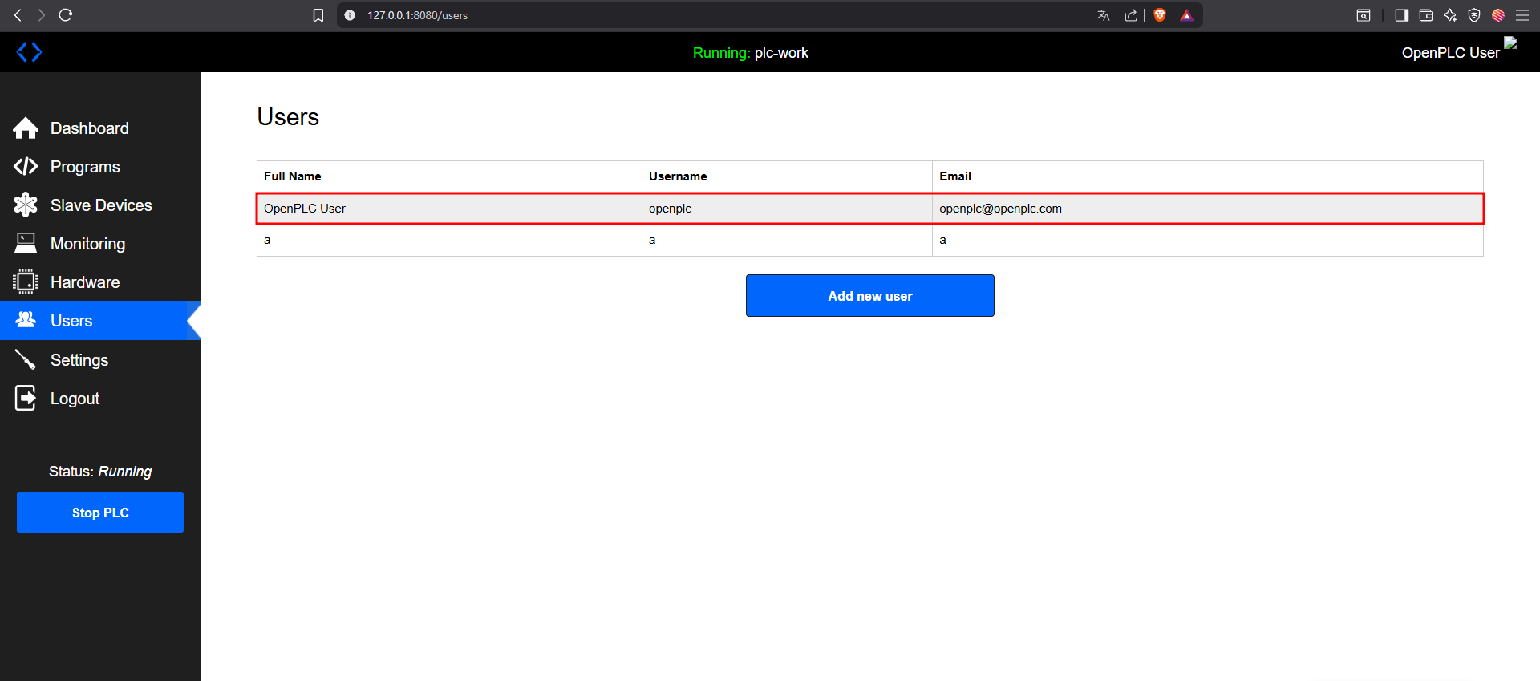Click the Settings screwdriver icon
This screenshot has height=681, width=1540.
tap(26, 359)
